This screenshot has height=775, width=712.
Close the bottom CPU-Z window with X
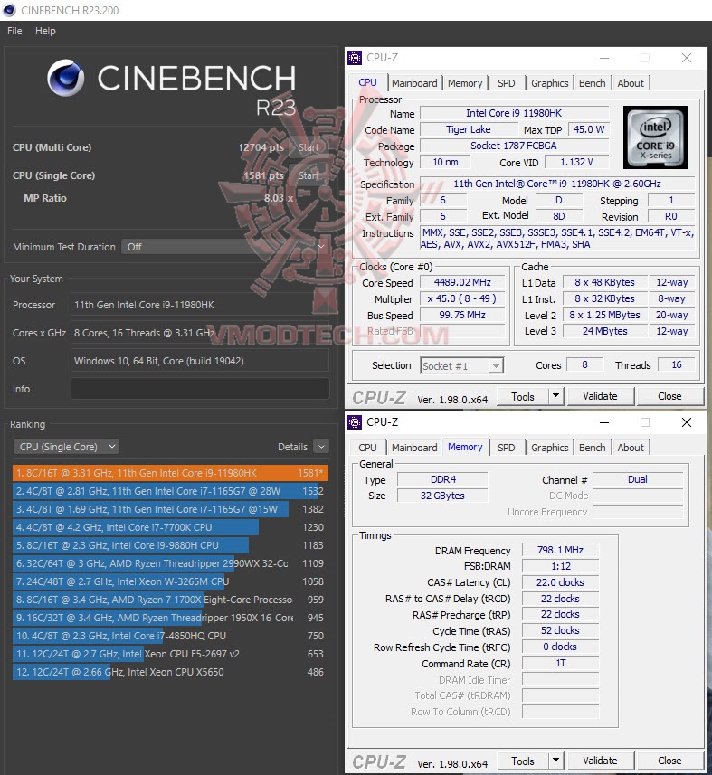coord(687,422)
